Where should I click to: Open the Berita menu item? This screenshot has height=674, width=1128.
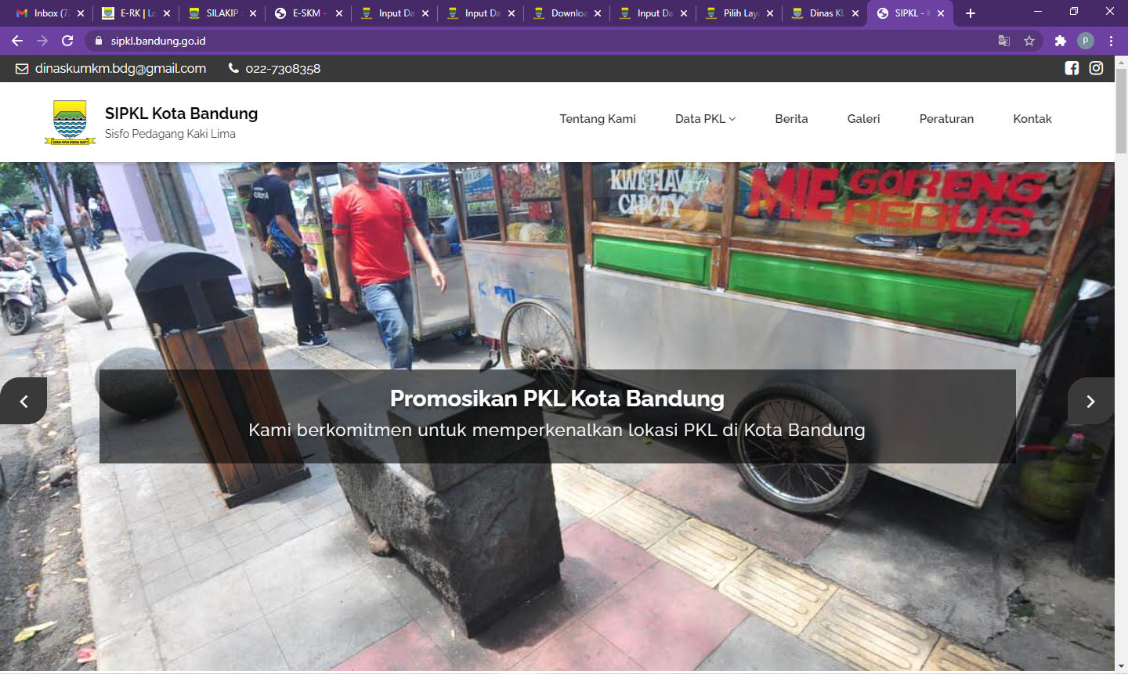(791, 119)
